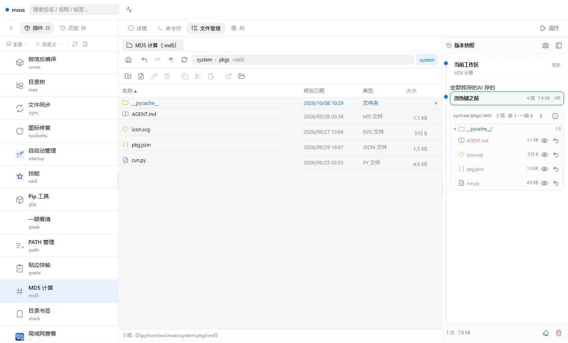
Task: Click the eraser icon in snapshot footer
Action: [x=546, y=333]
